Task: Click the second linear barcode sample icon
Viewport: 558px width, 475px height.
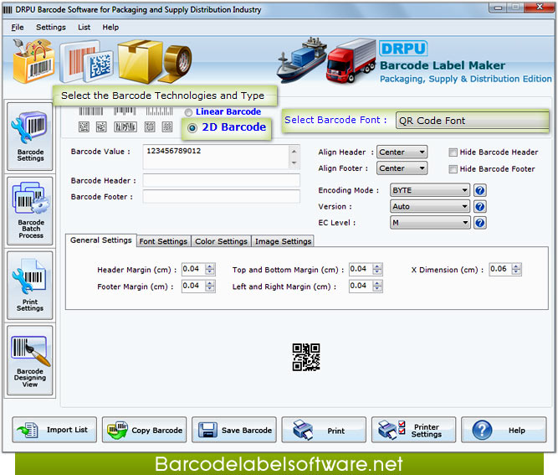Action: 125,111
